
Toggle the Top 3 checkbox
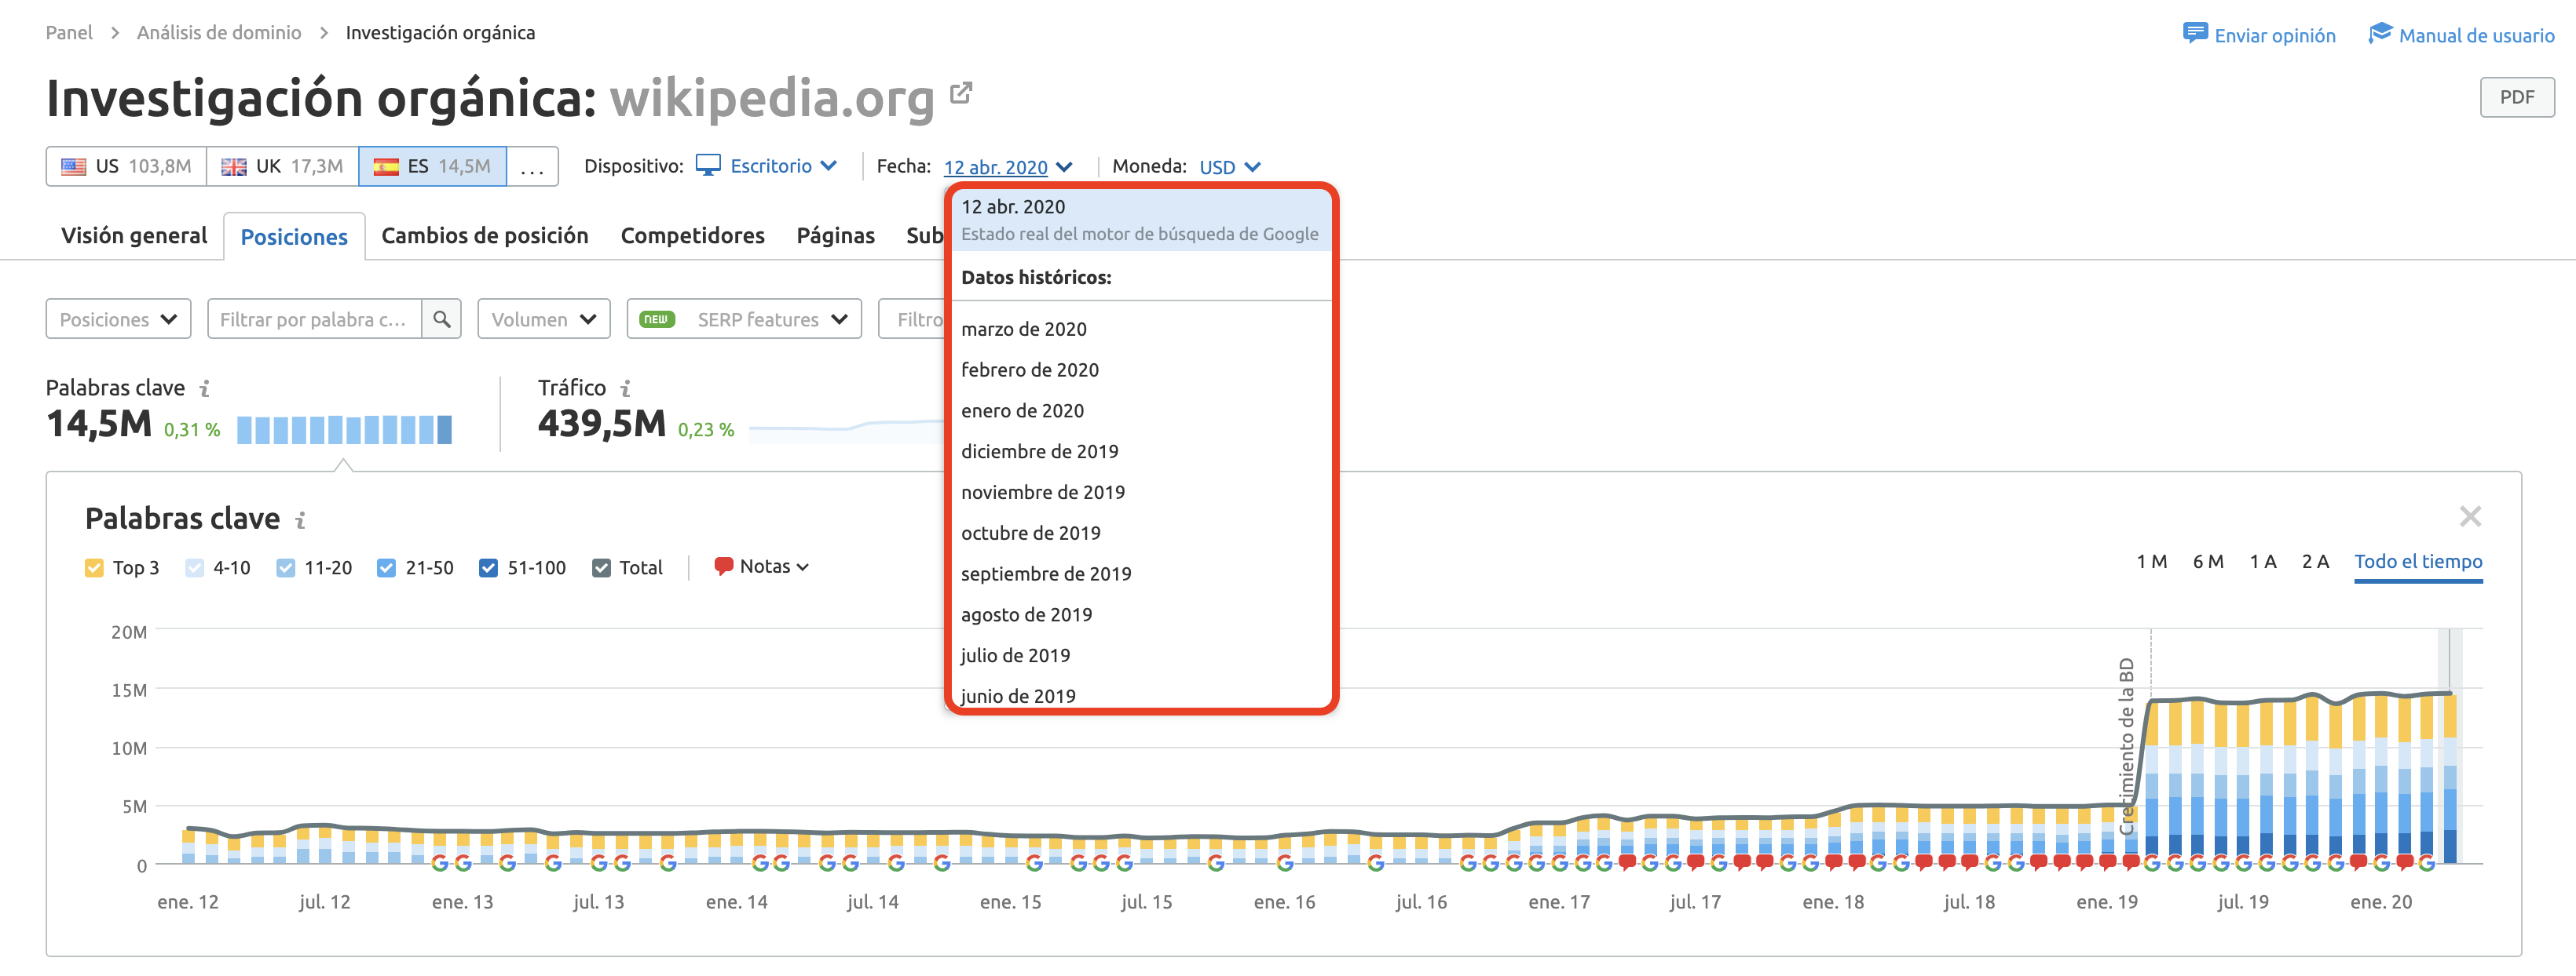pos(95,567)
